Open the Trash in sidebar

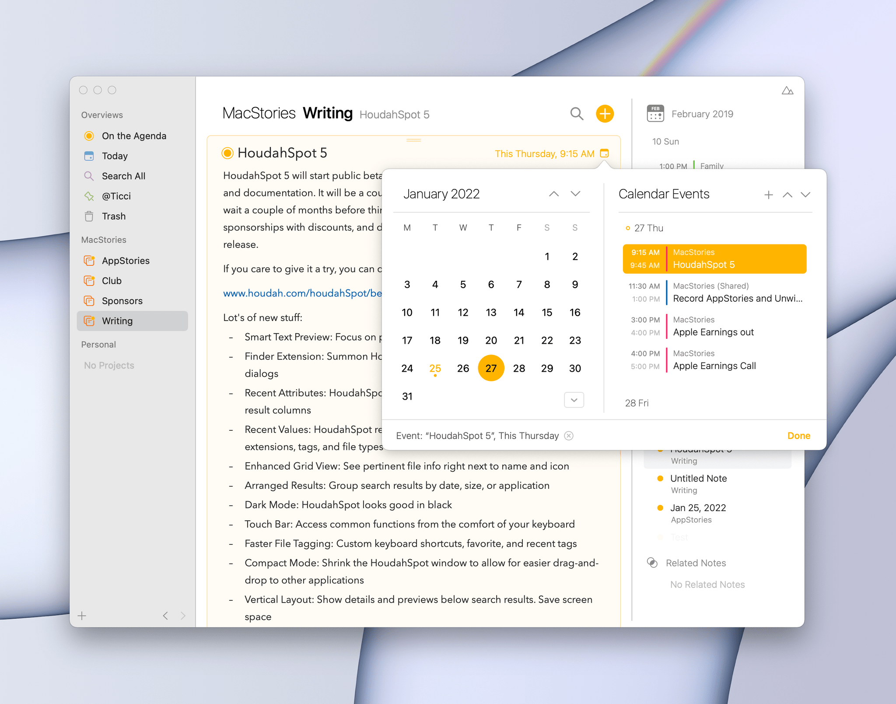132,216
